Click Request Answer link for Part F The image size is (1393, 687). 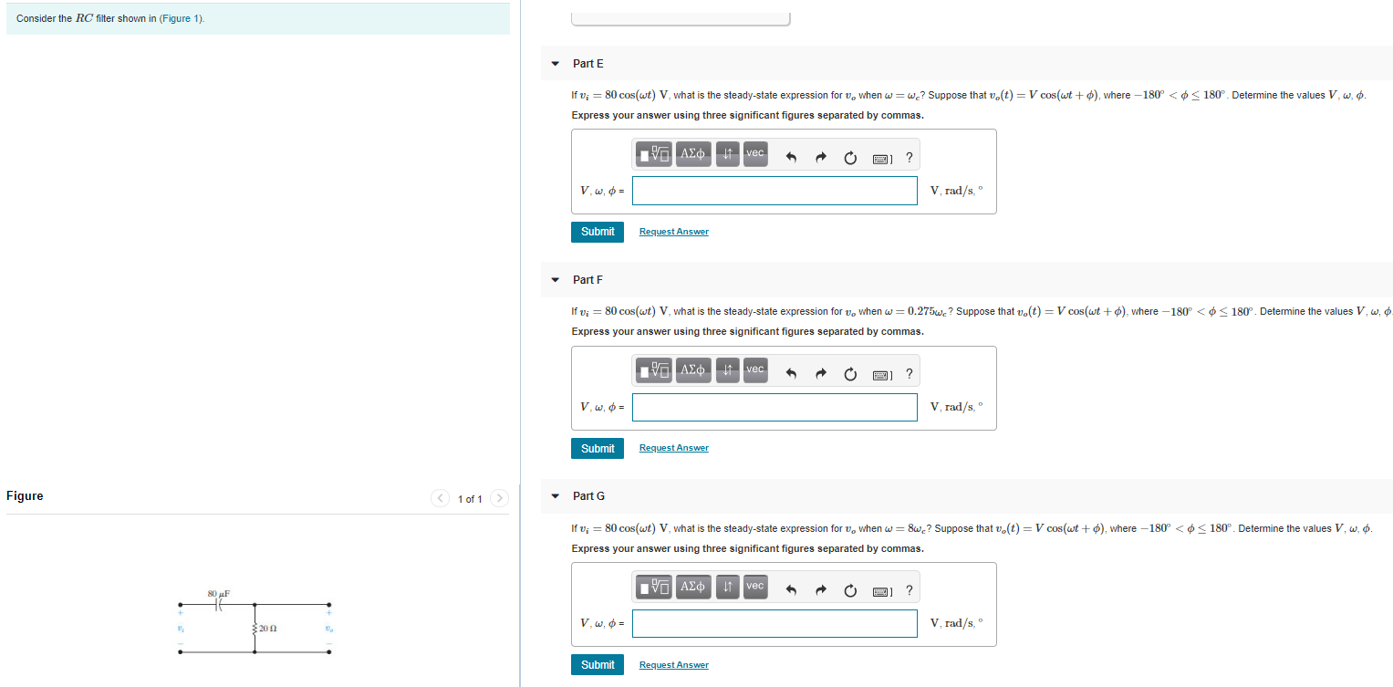tap(674, 448)
